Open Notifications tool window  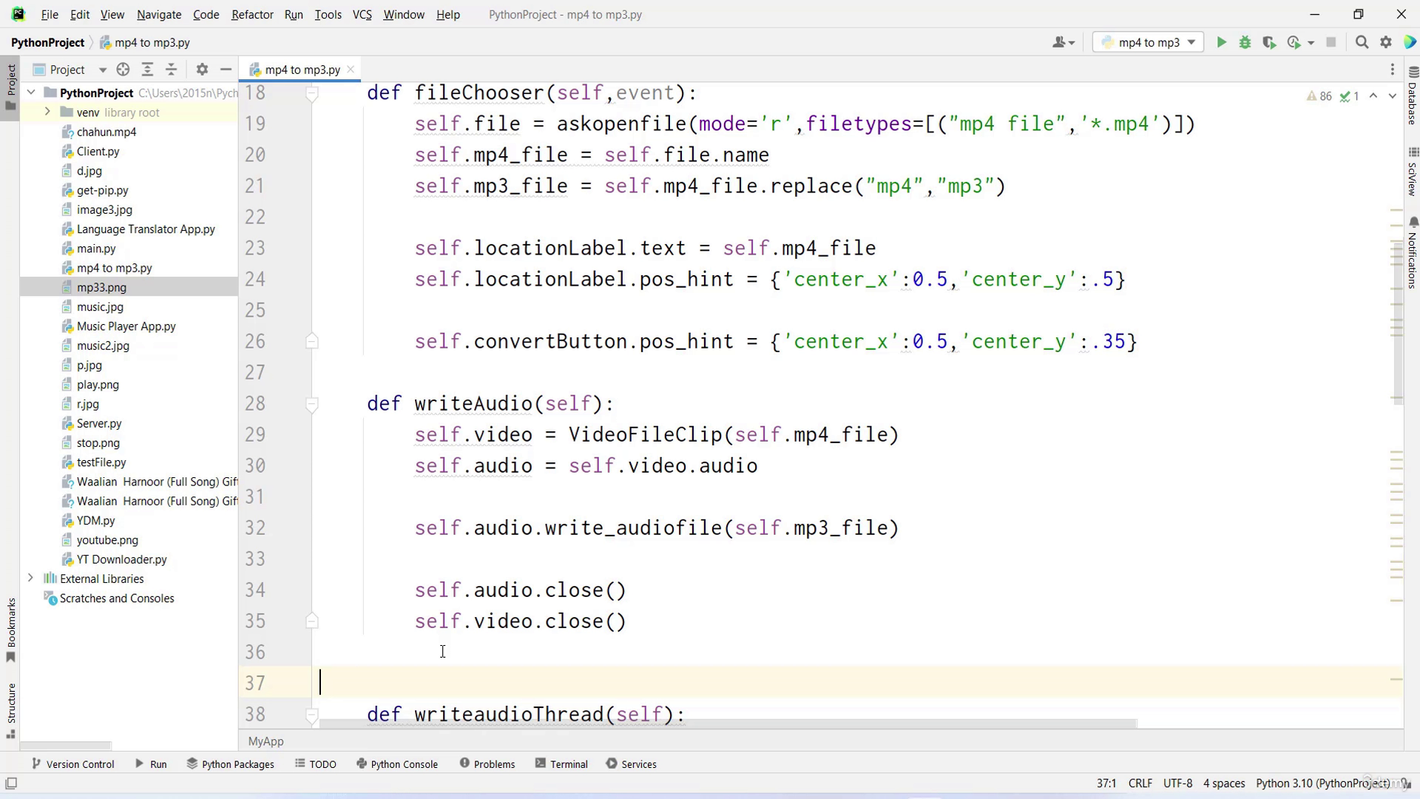coord(1413,253)
